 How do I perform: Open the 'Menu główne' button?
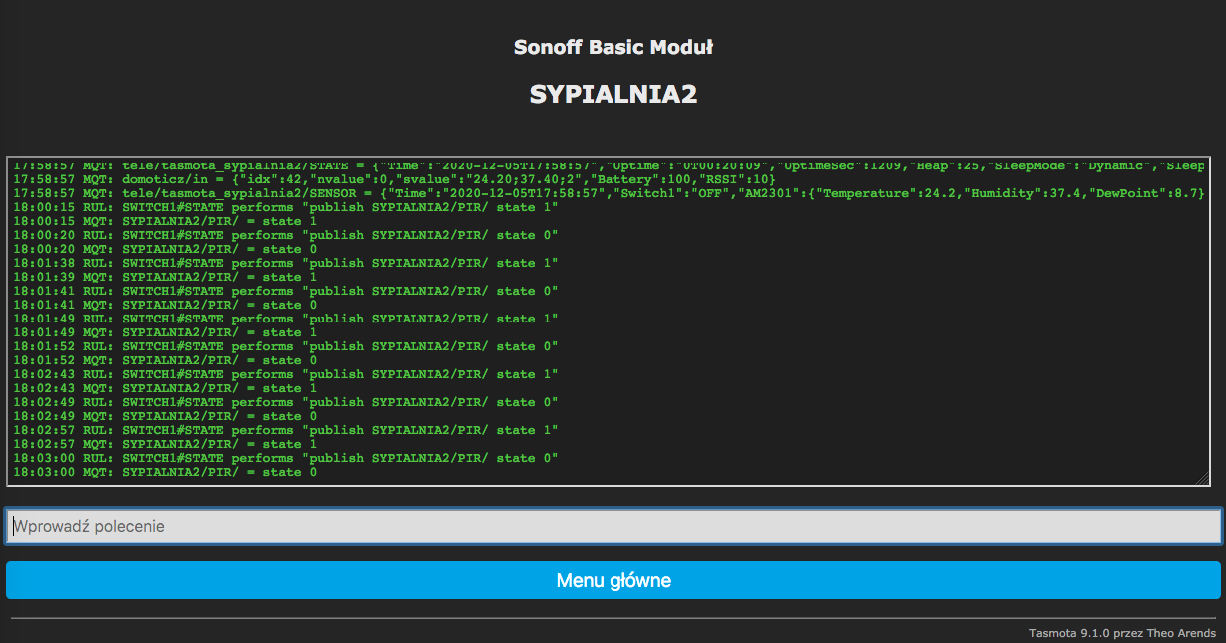(613, 580)
